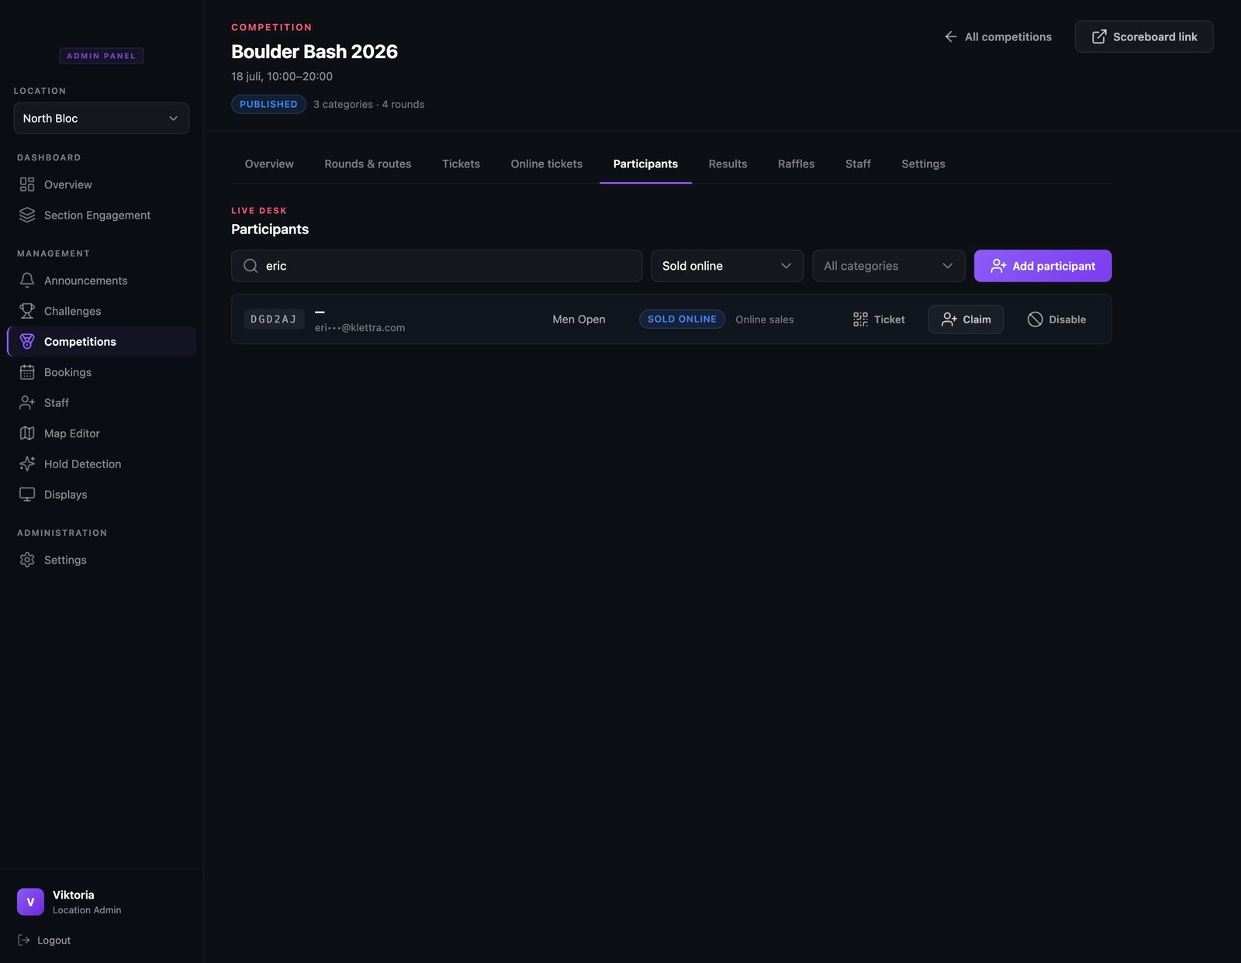The height and width of the screenshot is (963, 1241).
Task: Click the 3 categories · 4 rounds text
Action: click(x=368, y=104)
